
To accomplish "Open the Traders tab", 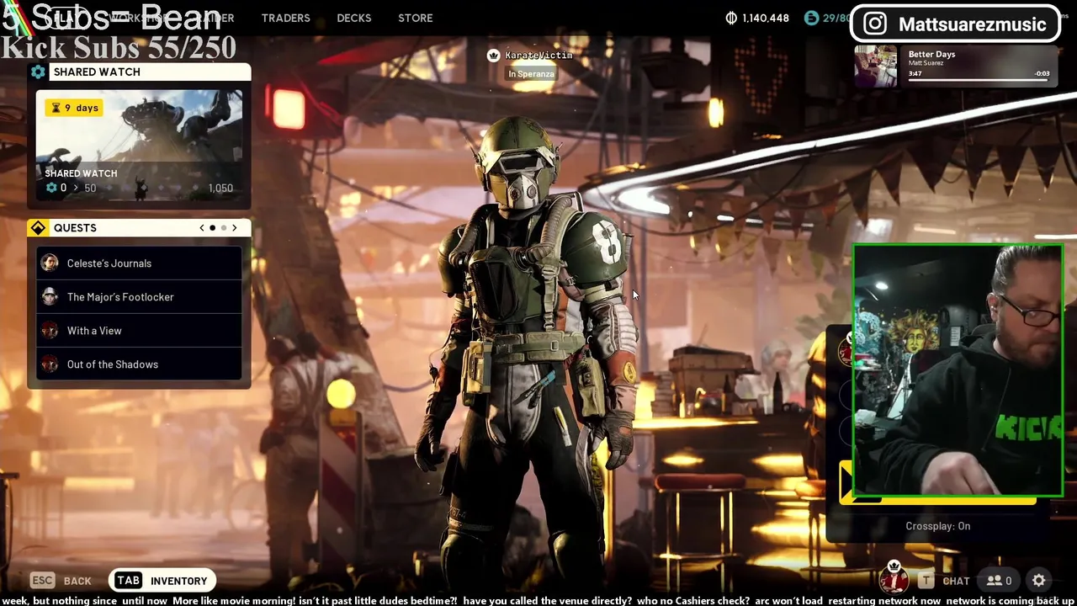I will click(x=285, y=18).
